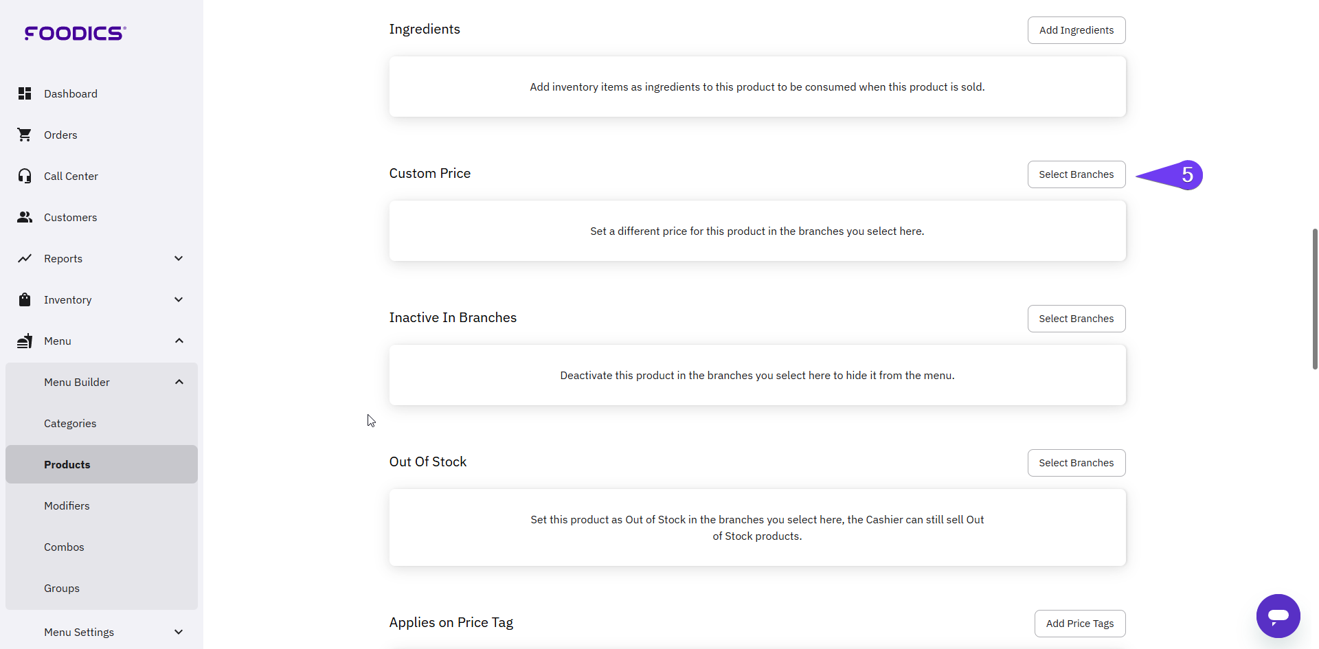Click the Reports trend line icon
Screen dimensions: 1319x649
click(25, 258)
